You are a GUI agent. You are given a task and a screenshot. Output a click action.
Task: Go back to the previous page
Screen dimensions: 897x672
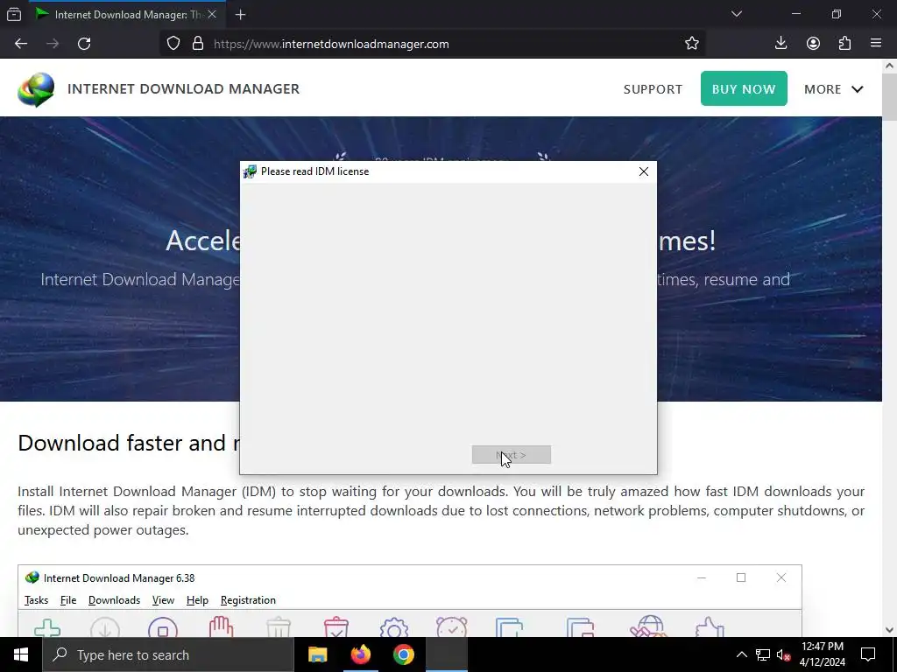coord(21,44)
